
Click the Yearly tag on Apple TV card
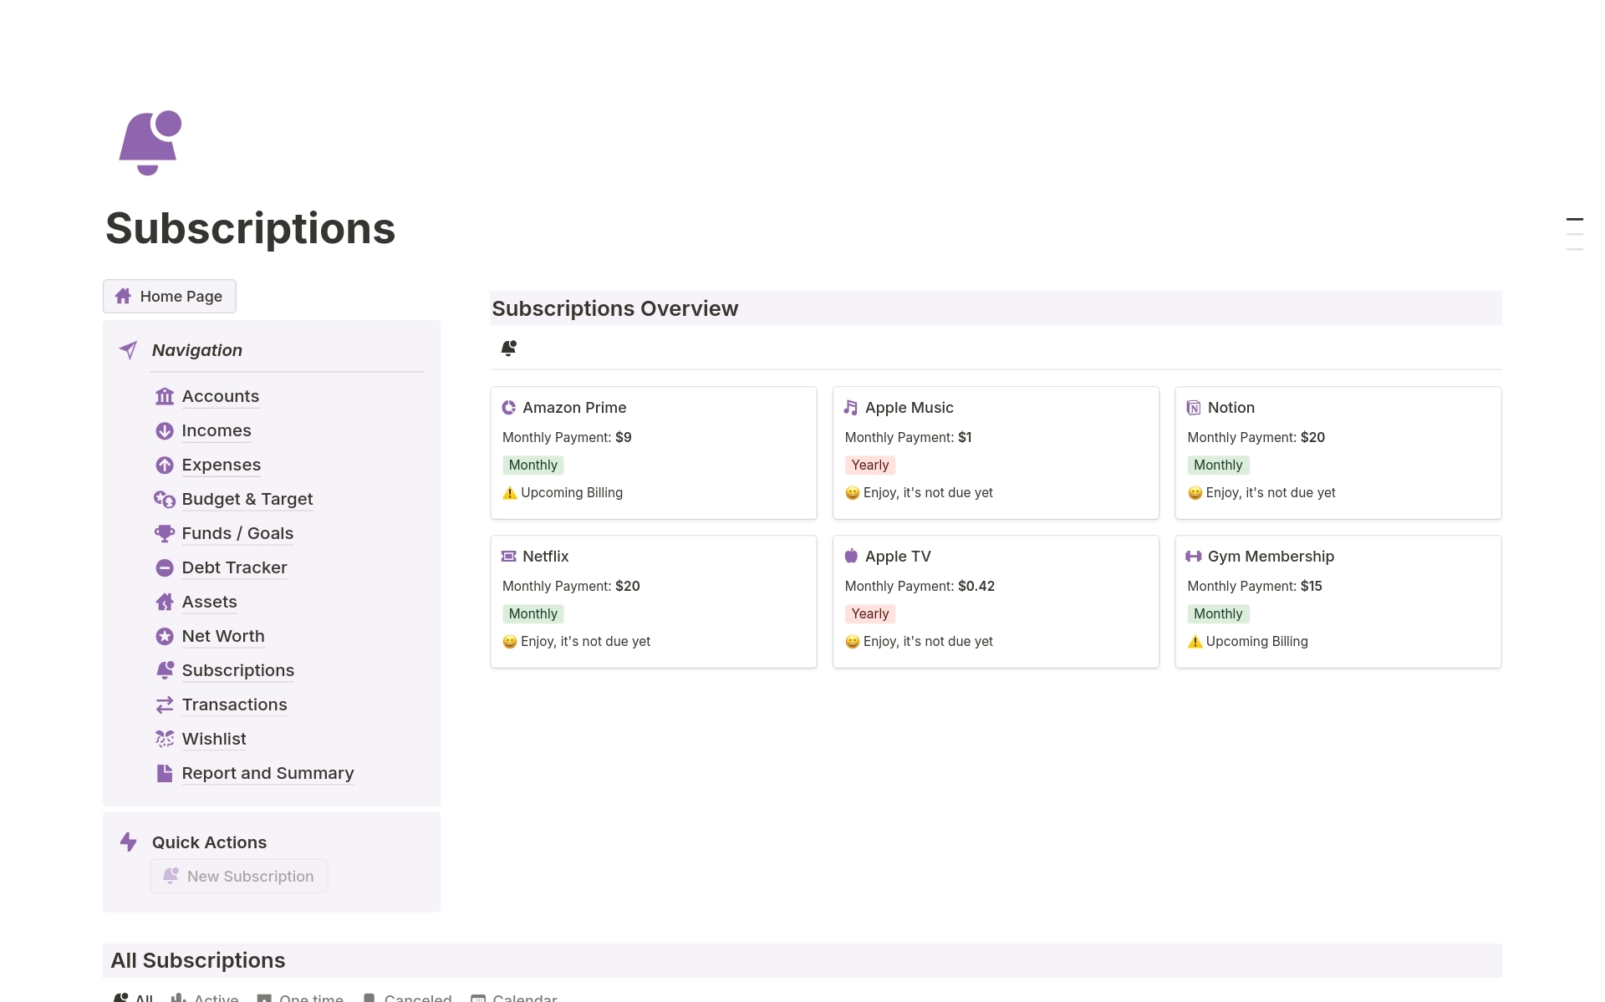coord(870,613)
